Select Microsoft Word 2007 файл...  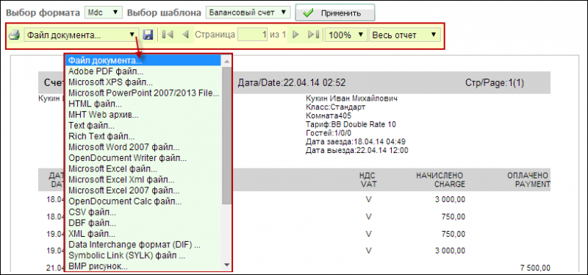143,147
